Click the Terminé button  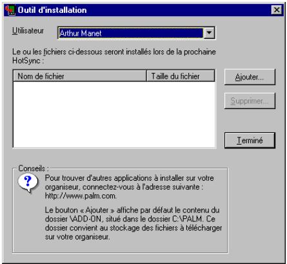pyautogui.click(x=250, y=141)
